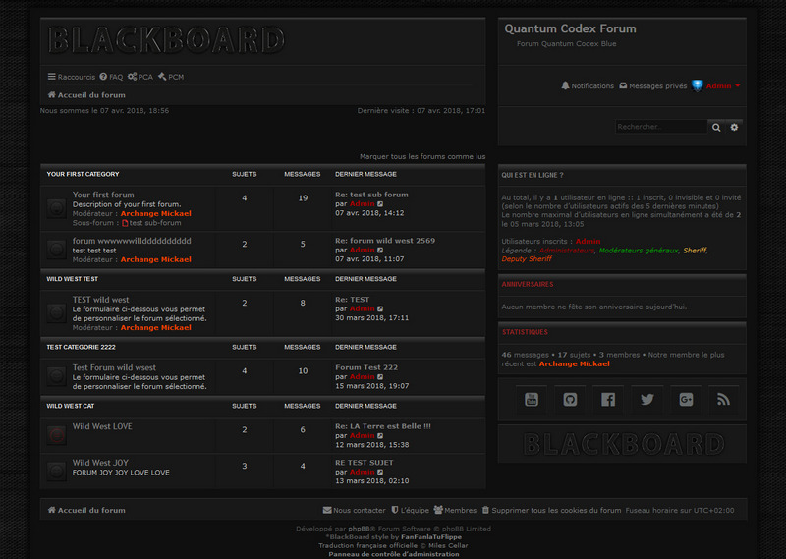Click Supprimer tous les cookies du forum
Viewport: 786px width, 559px height.
pos(550,511)
